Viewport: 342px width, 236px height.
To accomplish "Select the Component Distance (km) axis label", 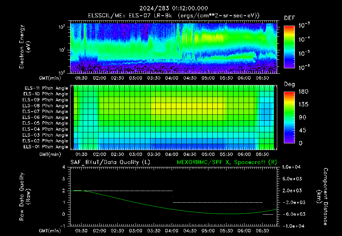I will coord(322,197).
